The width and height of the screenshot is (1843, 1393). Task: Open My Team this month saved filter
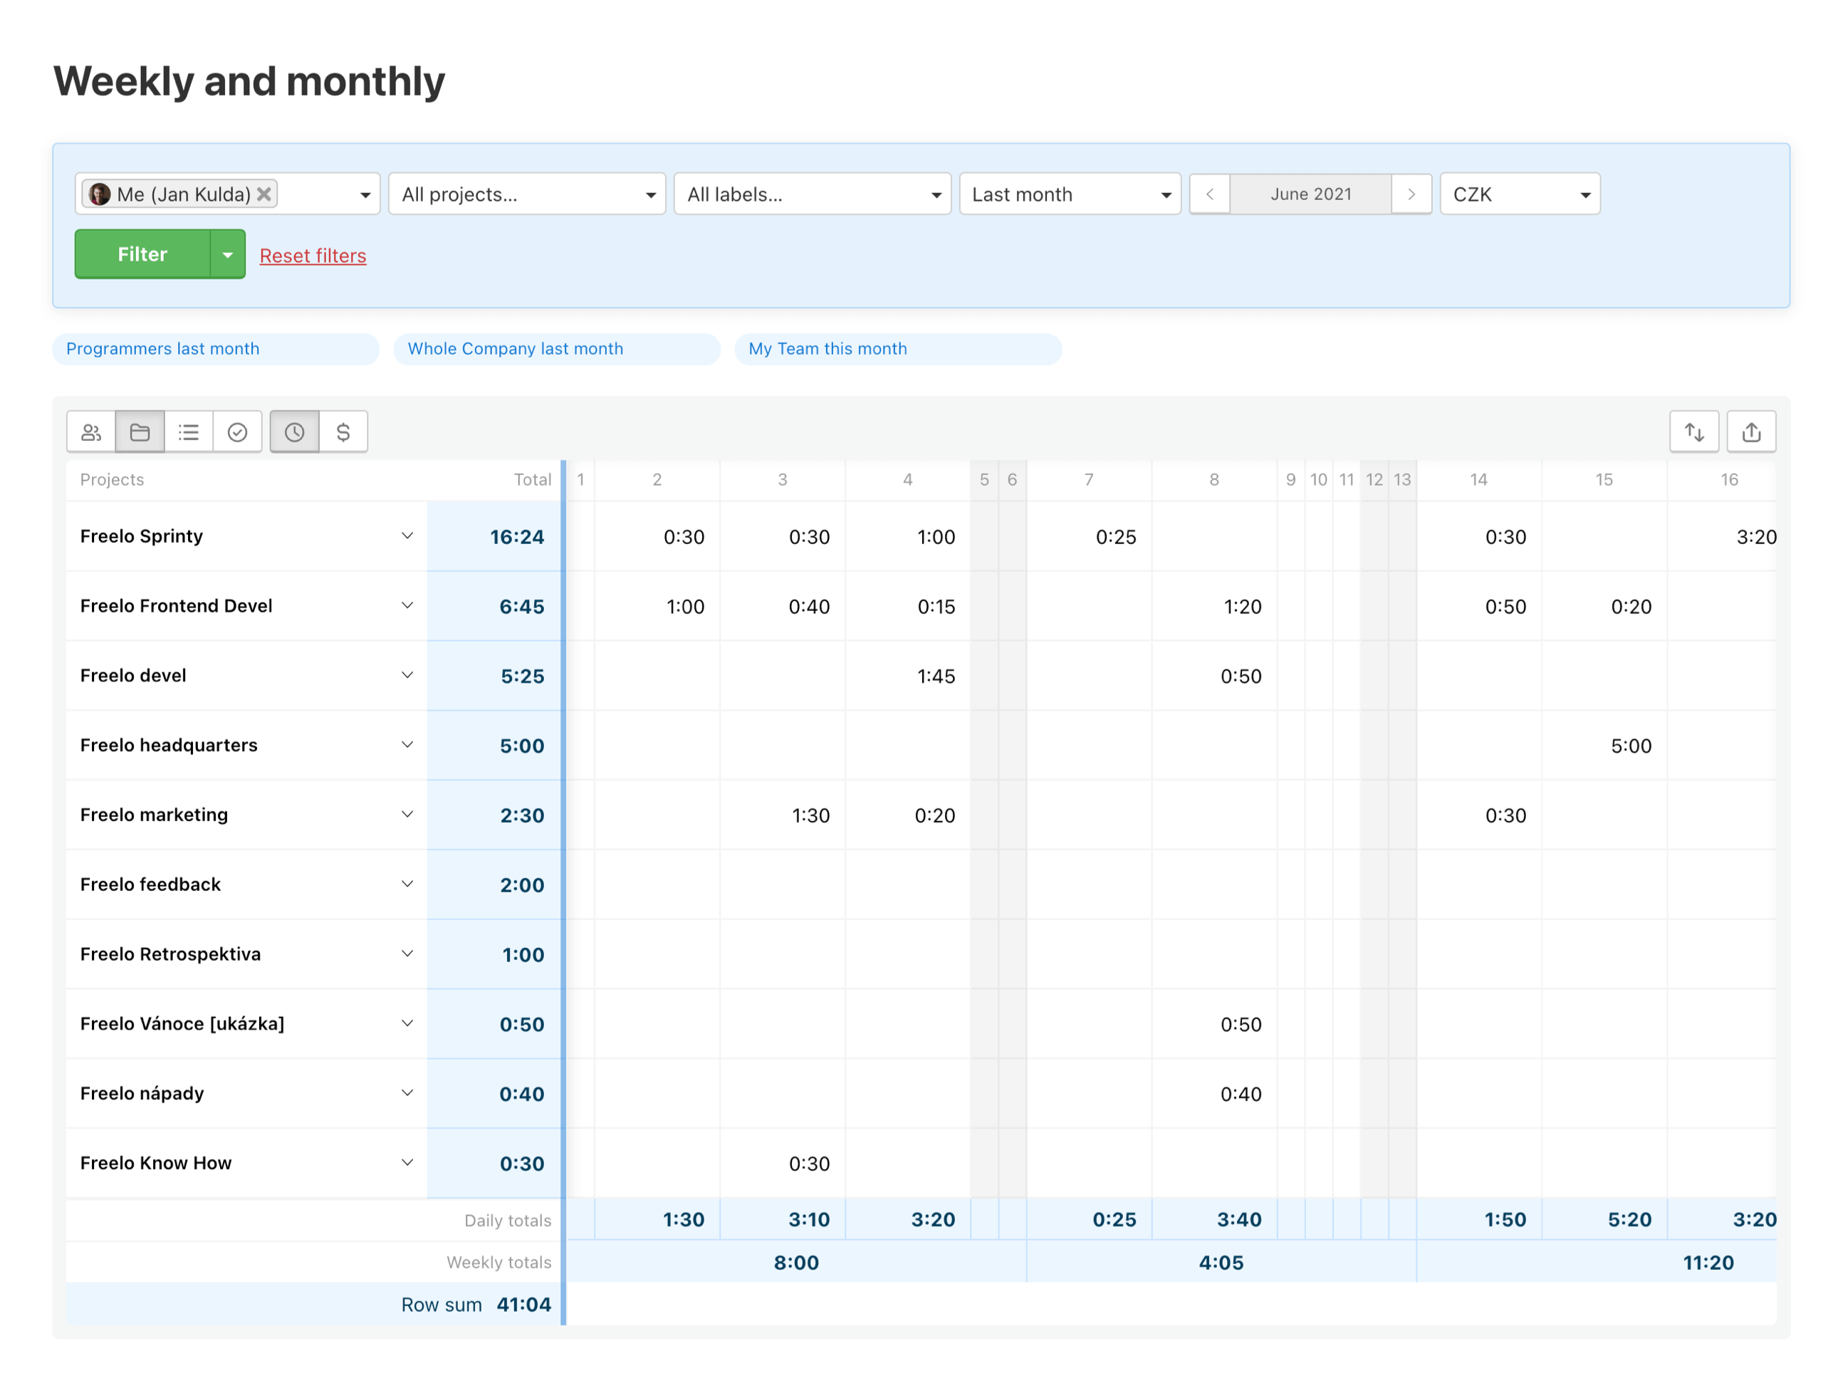click(898, 349)
